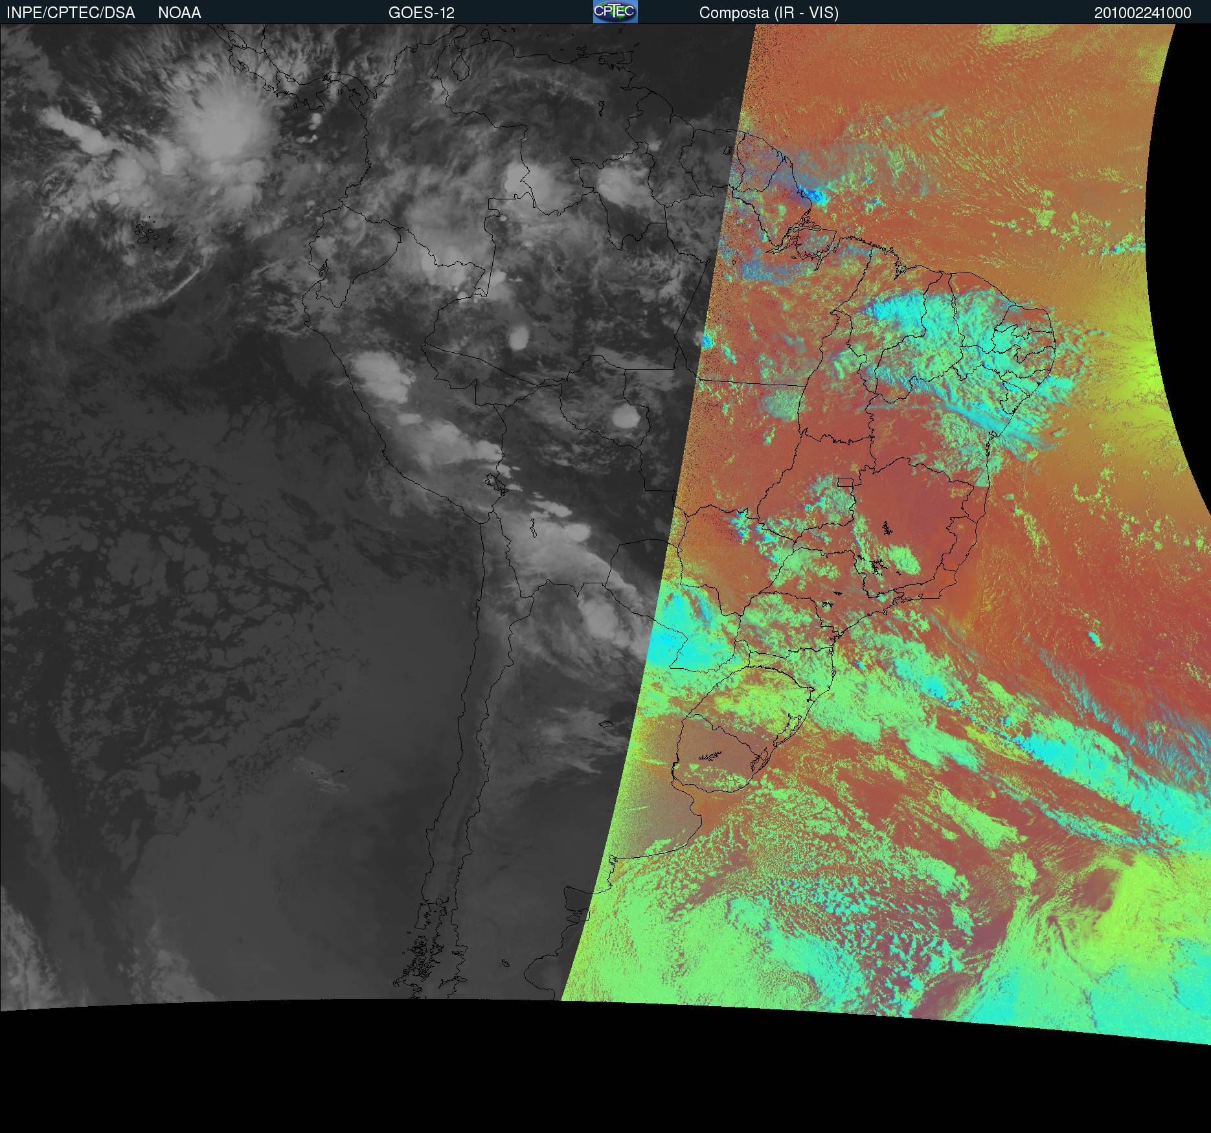Click the INPE/CPTEC/DSA header text

71,13
